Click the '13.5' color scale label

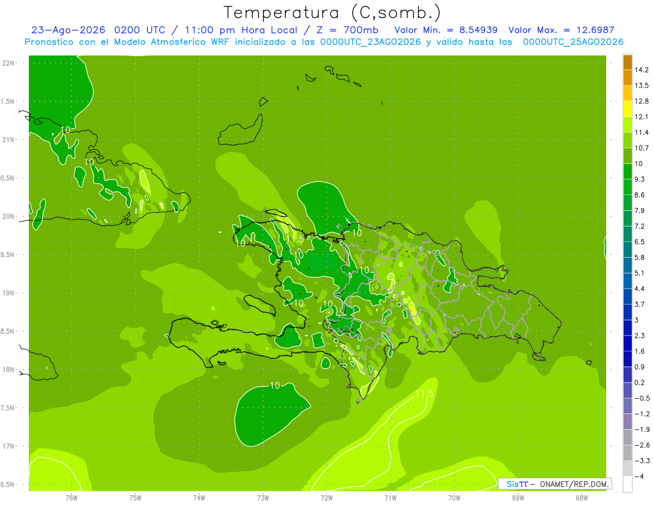point(642,86)
